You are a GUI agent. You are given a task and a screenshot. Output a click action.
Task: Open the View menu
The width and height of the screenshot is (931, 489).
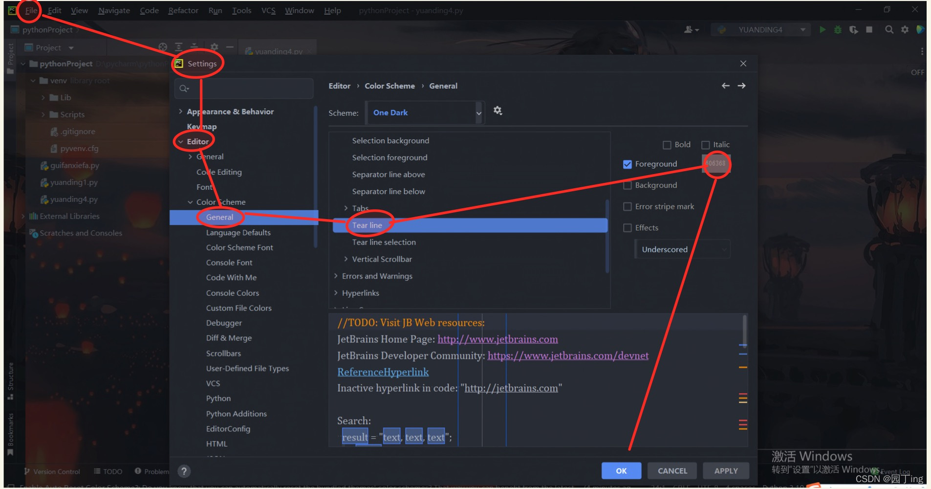[79, 10]
